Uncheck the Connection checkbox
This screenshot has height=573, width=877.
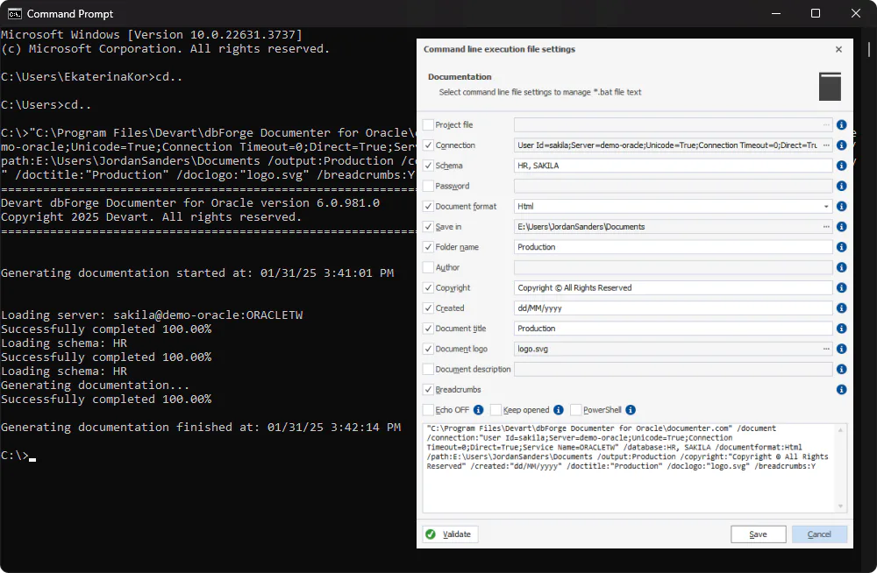[429, 145]
